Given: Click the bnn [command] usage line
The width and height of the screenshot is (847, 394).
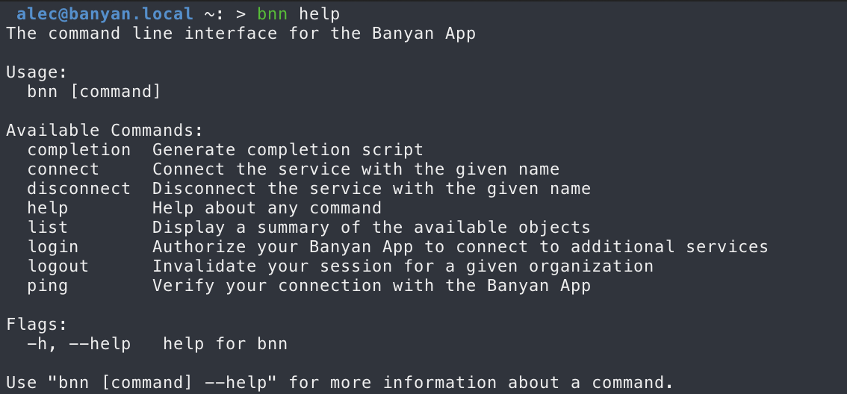Looking at the screenshot, I should coord(95,91).
